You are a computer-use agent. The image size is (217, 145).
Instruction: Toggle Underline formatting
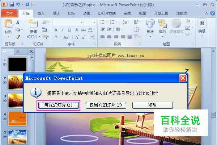pyautogui.click(x=69, y=30)
